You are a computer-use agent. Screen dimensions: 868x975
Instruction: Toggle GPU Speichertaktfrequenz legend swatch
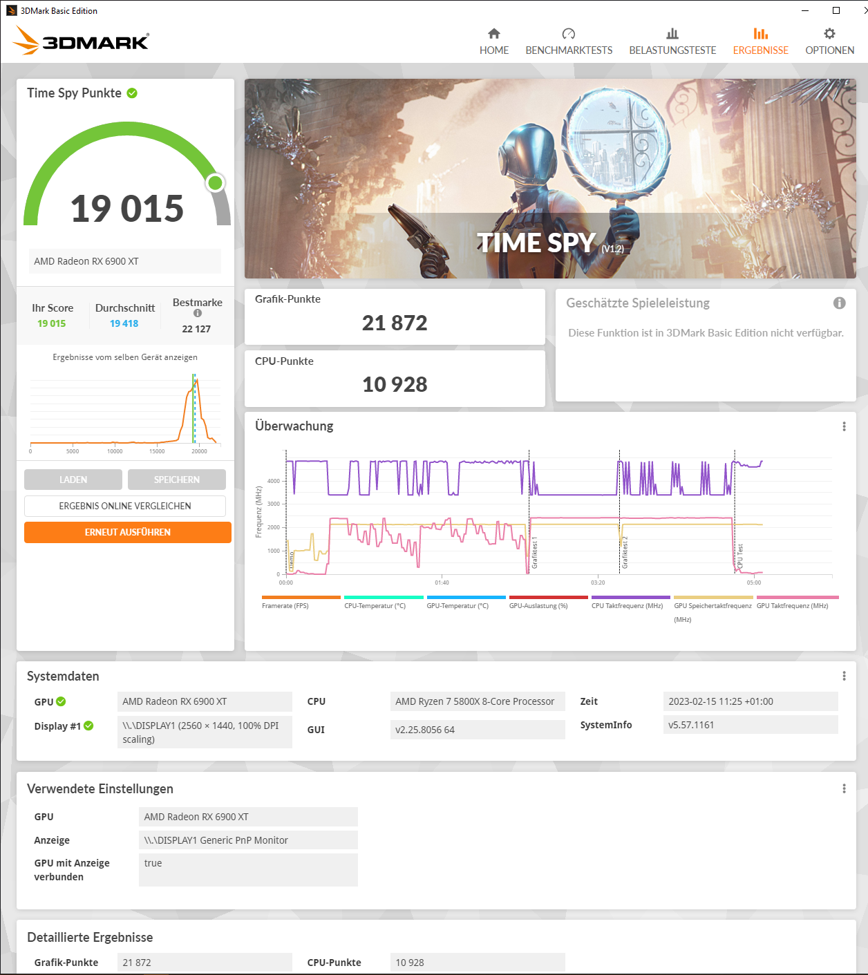tap(713, 597)
